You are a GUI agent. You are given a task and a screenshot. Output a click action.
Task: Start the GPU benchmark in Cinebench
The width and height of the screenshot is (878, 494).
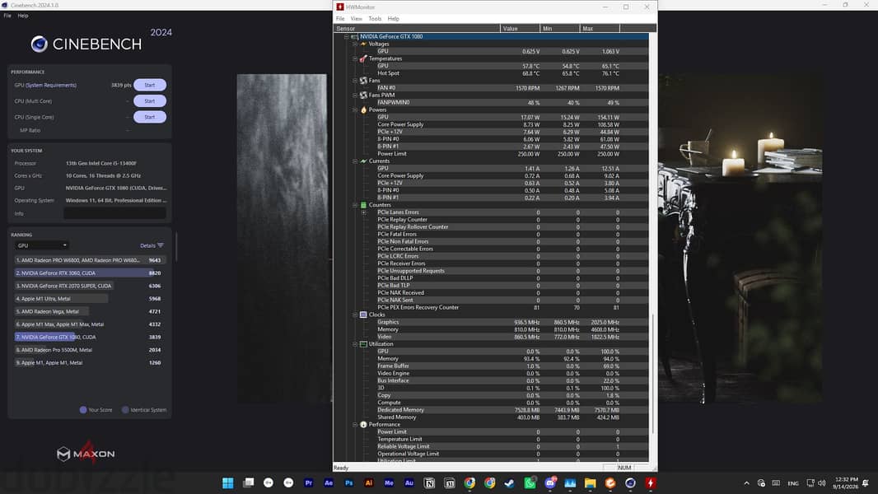pos(150,85)
